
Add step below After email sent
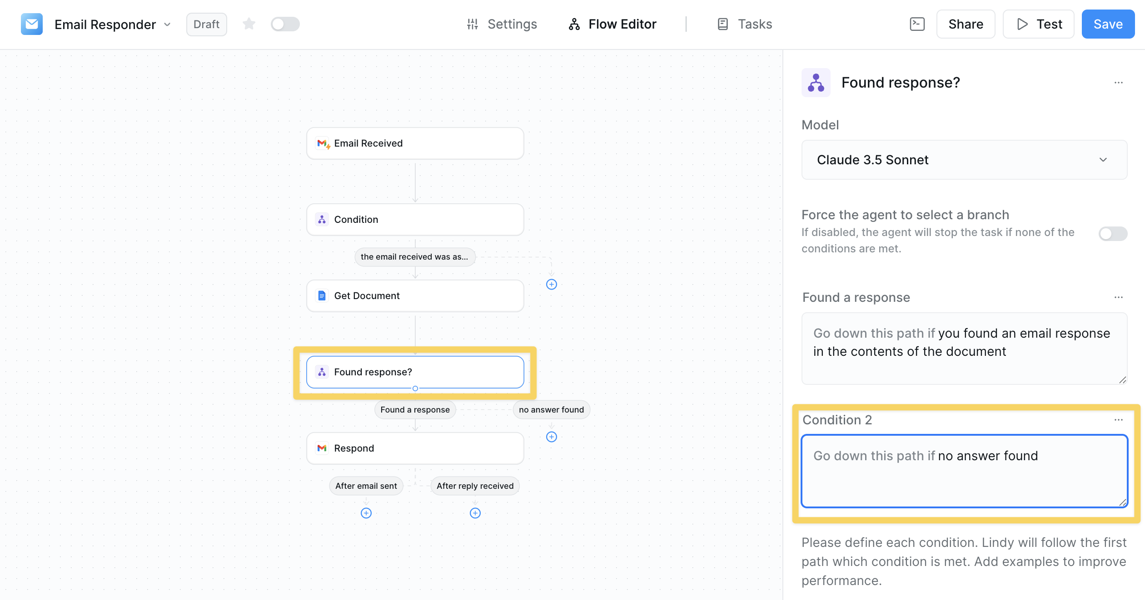366,513
